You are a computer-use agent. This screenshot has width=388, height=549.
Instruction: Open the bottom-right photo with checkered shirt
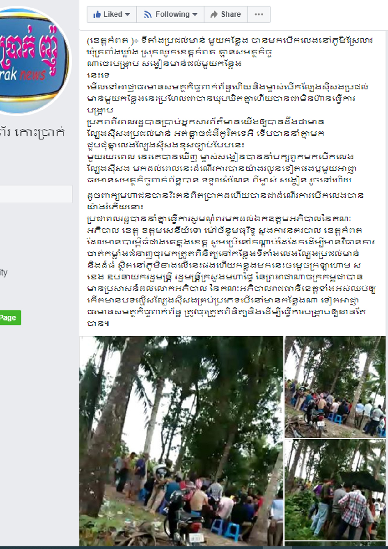(x=335, y=490)
